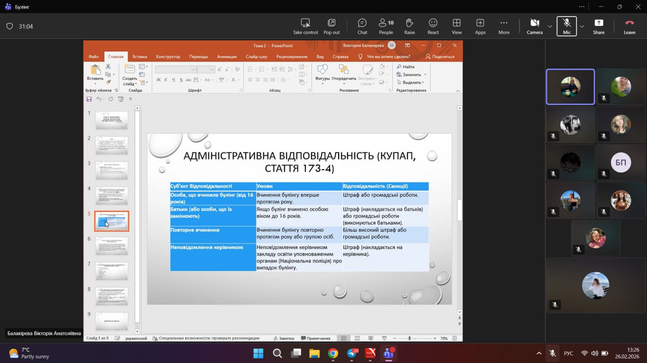Raise your hand in the meeting

[409, 26]
